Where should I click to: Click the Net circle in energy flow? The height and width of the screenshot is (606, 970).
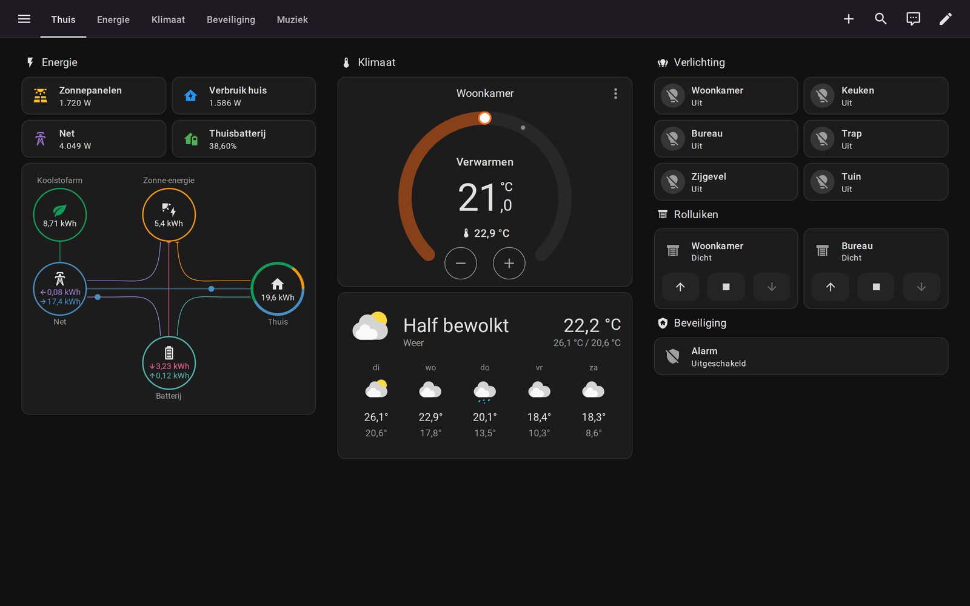[59, 289]
